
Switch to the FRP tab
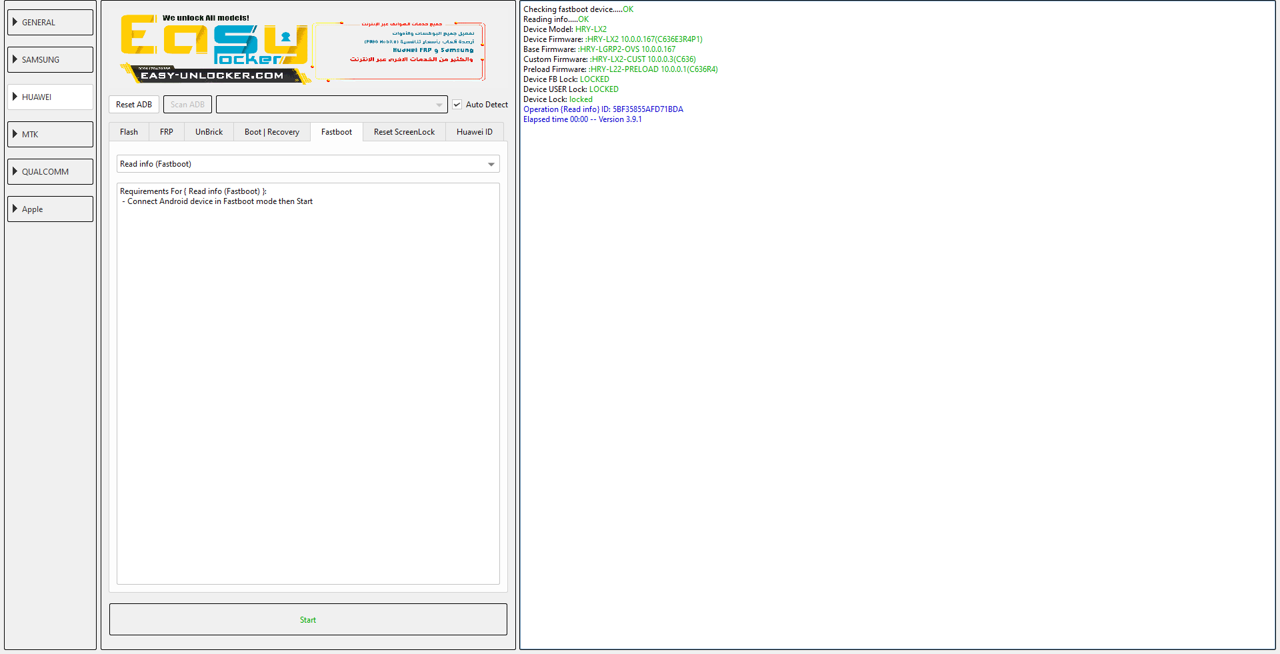tap(167, 132)
